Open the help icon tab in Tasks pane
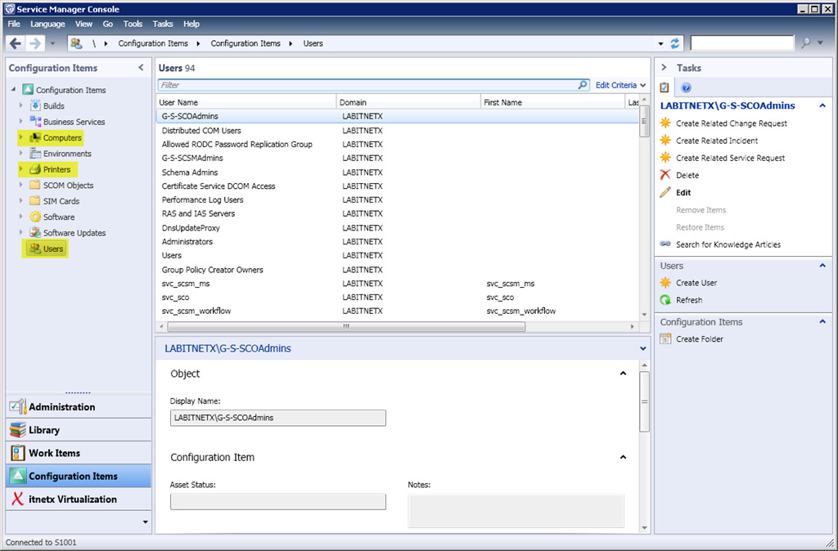The height and width of the screenshot is (551, 838). pos(686,87)
